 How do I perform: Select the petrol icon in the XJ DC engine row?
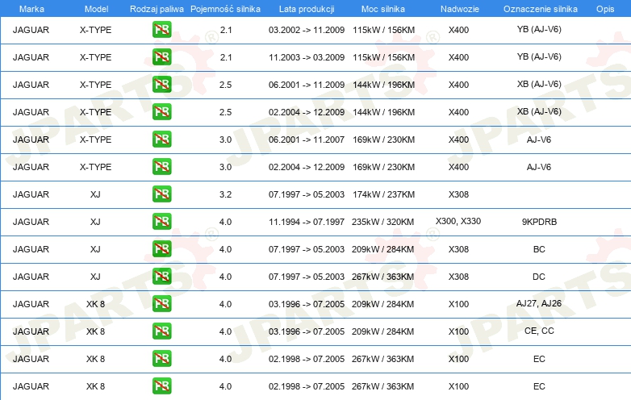point(161,277)
